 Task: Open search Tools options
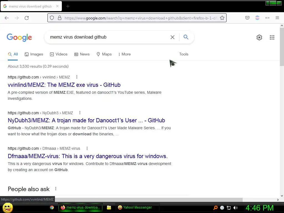tap(184, 54)
